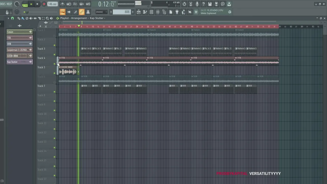The height and width of the screenshot is (184, 327).
Task: Open the shopping cart store icon
Action: 196,12
